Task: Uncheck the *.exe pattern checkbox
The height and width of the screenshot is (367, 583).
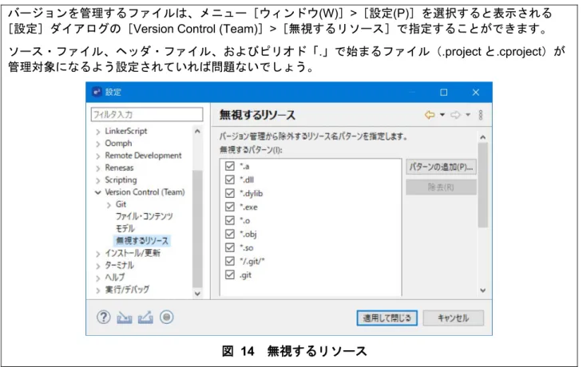Action: 230,207
